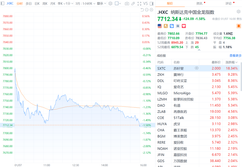
Task: Open the VS compare tool
Action: (145, 3)
